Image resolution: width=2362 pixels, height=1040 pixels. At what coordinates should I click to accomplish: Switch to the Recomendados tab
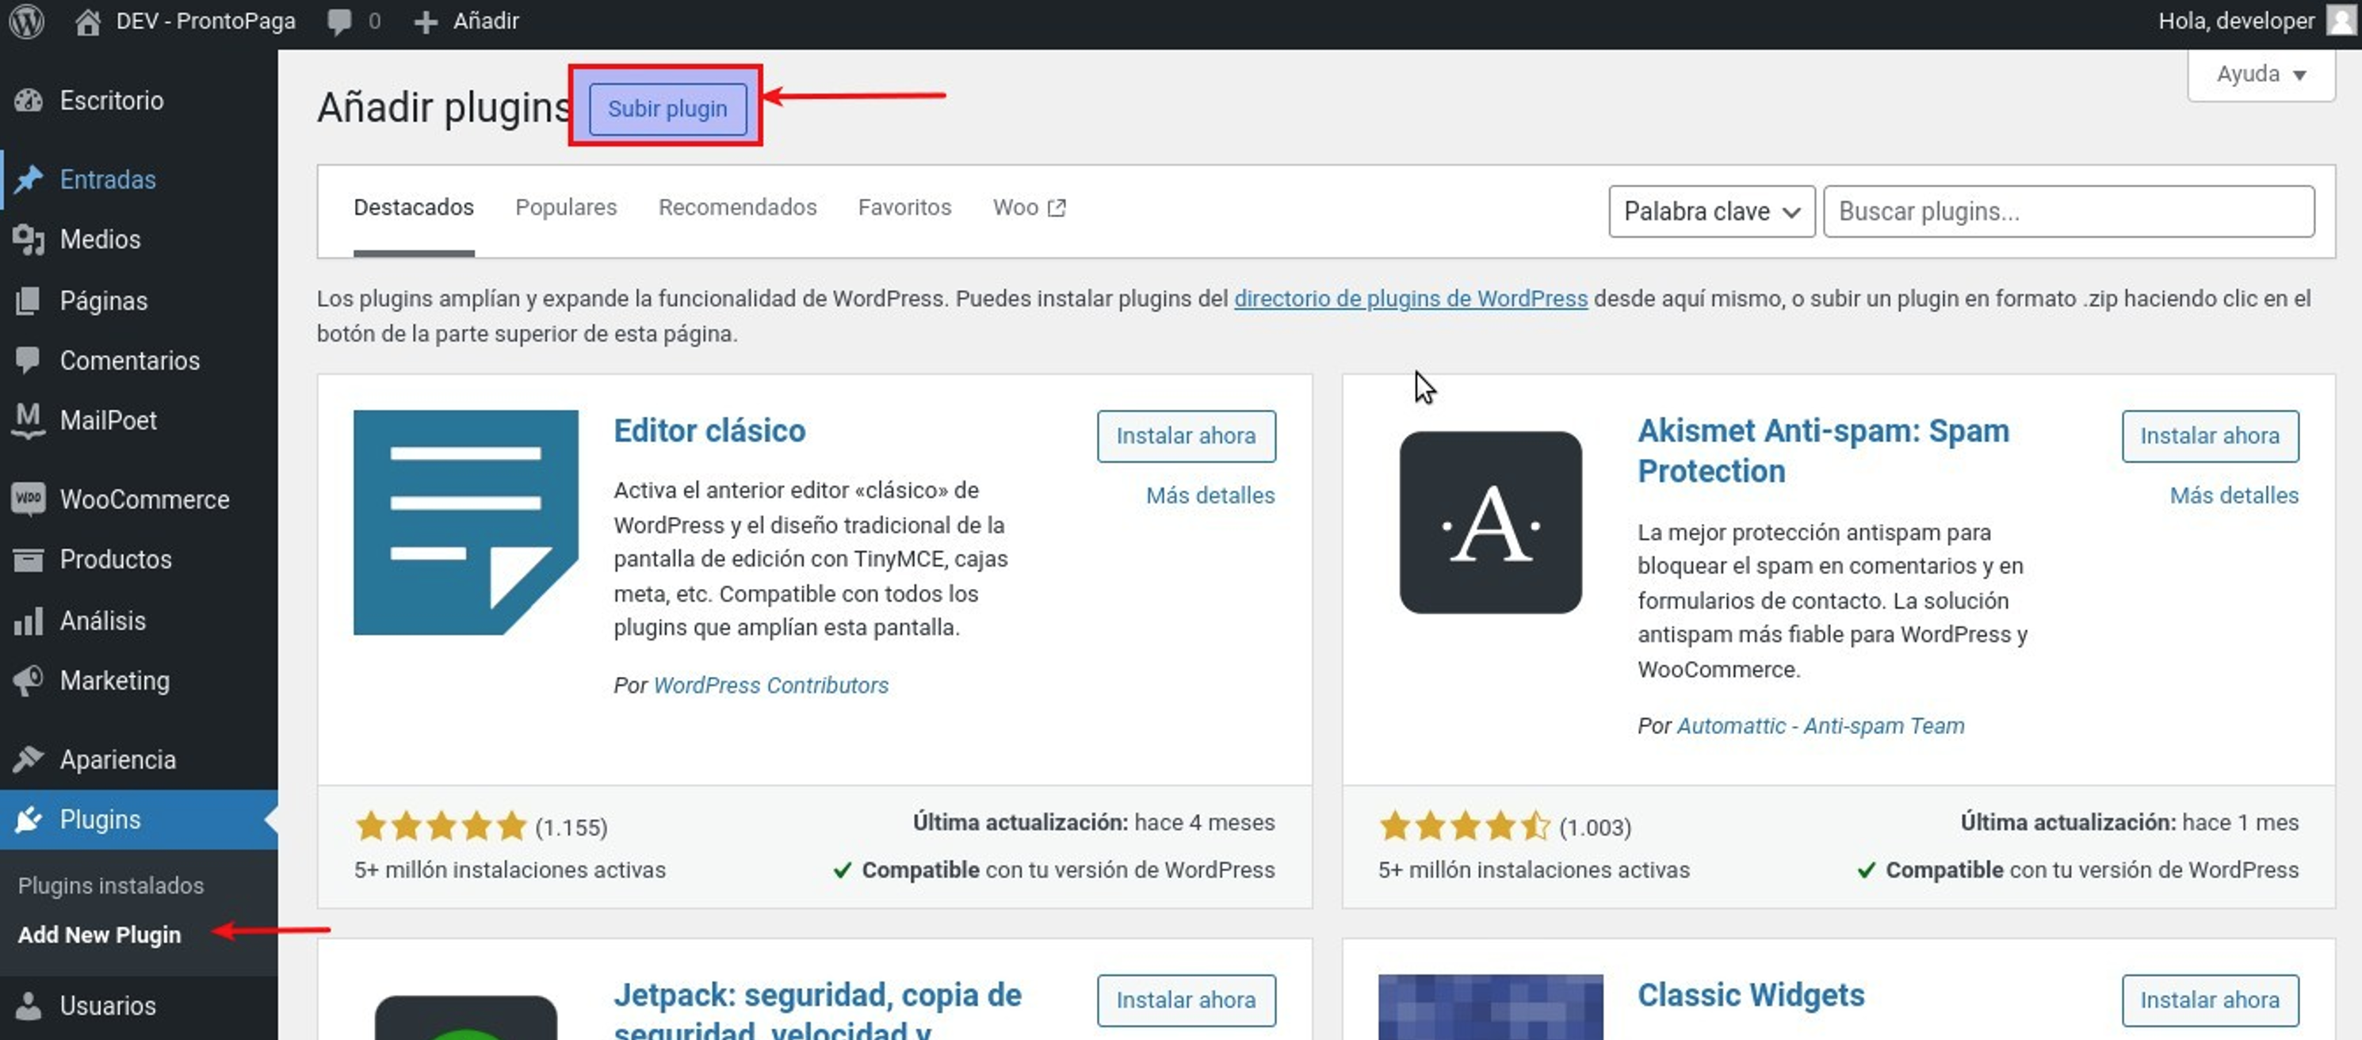737,207
